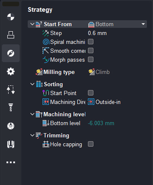Click the round gauge dial sidebar icon
The height and width of the screenshot is (185, 153).
tap(11, 126)
